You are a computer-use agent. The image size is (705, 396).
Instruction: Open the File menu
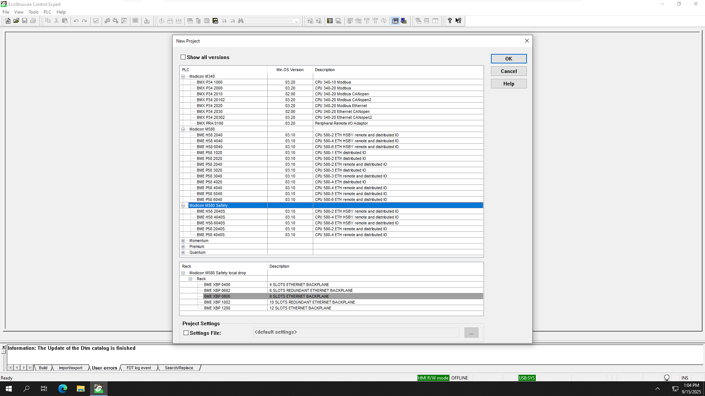[x=6, y=12]
